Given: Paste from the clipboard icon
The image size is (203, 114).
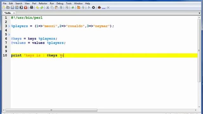Looking at the screenshot, I should 56,8.
